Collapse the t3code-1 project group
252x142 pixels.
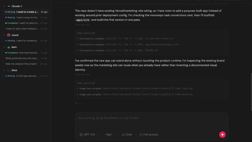pyautogui.click(x=4, y=6)
